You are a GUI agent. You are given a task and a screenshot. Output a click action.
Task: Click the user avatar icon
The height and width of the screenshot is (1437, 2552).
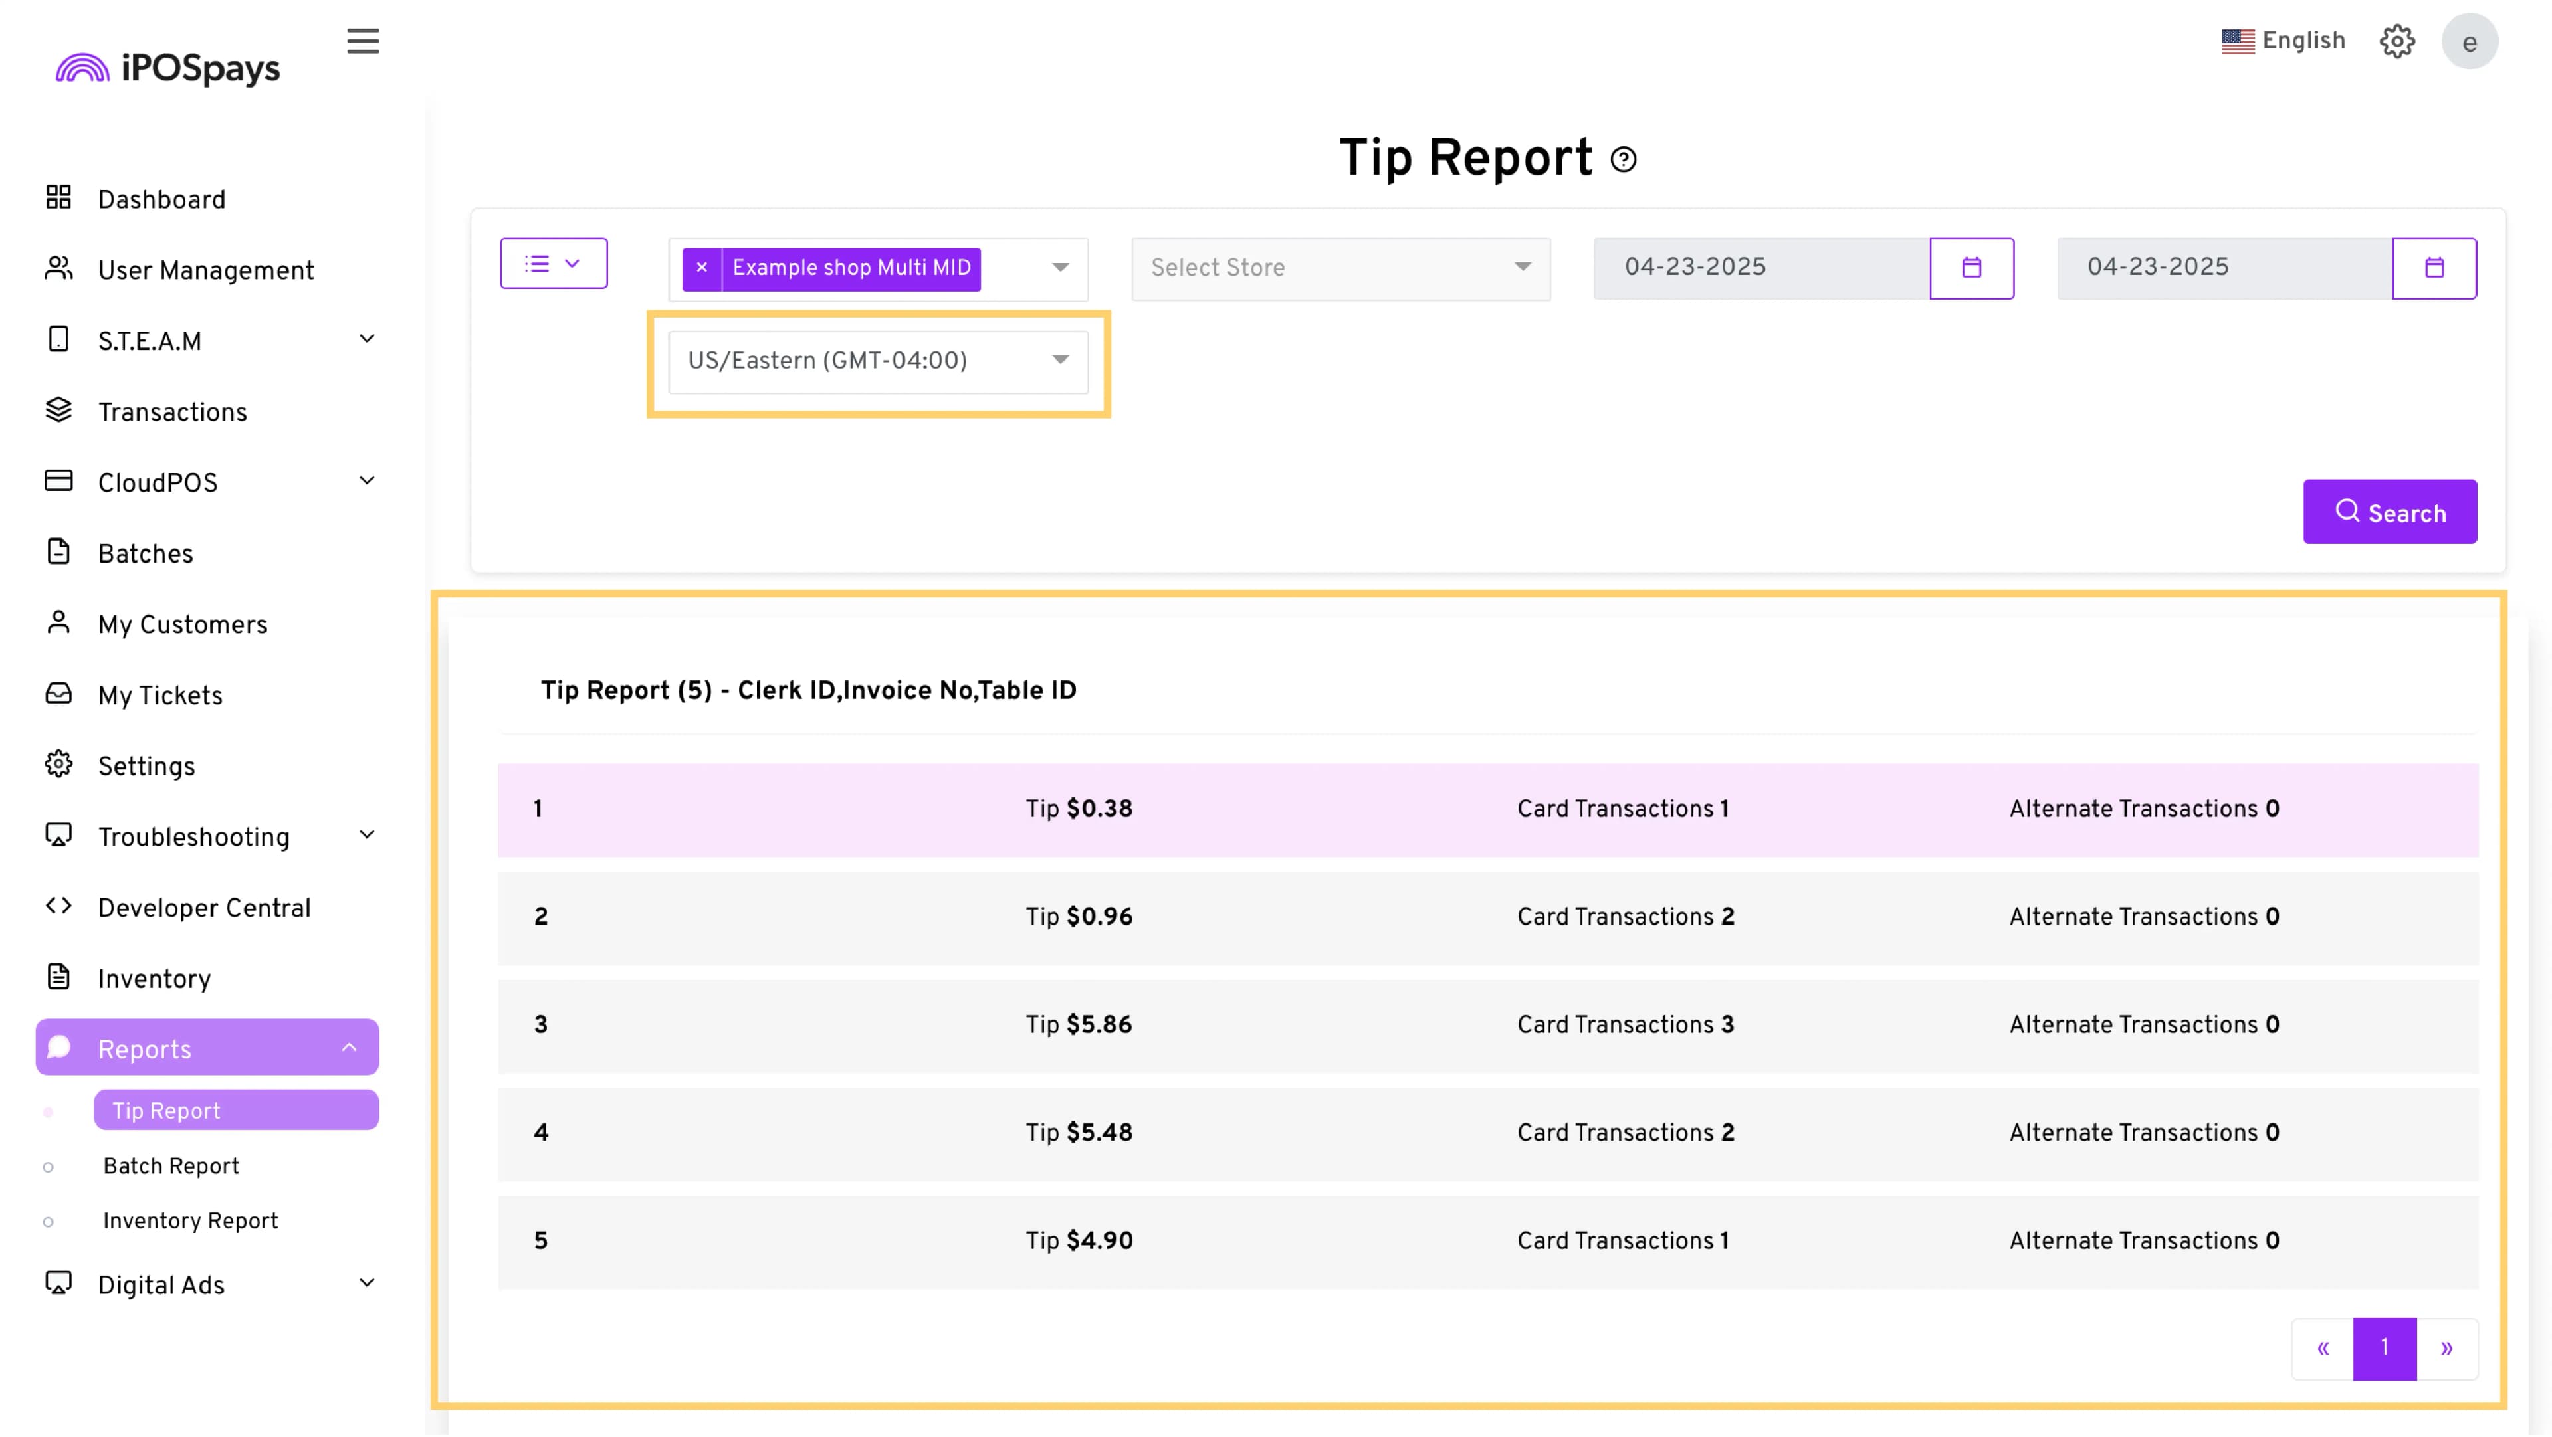(x=2469, y=42)
